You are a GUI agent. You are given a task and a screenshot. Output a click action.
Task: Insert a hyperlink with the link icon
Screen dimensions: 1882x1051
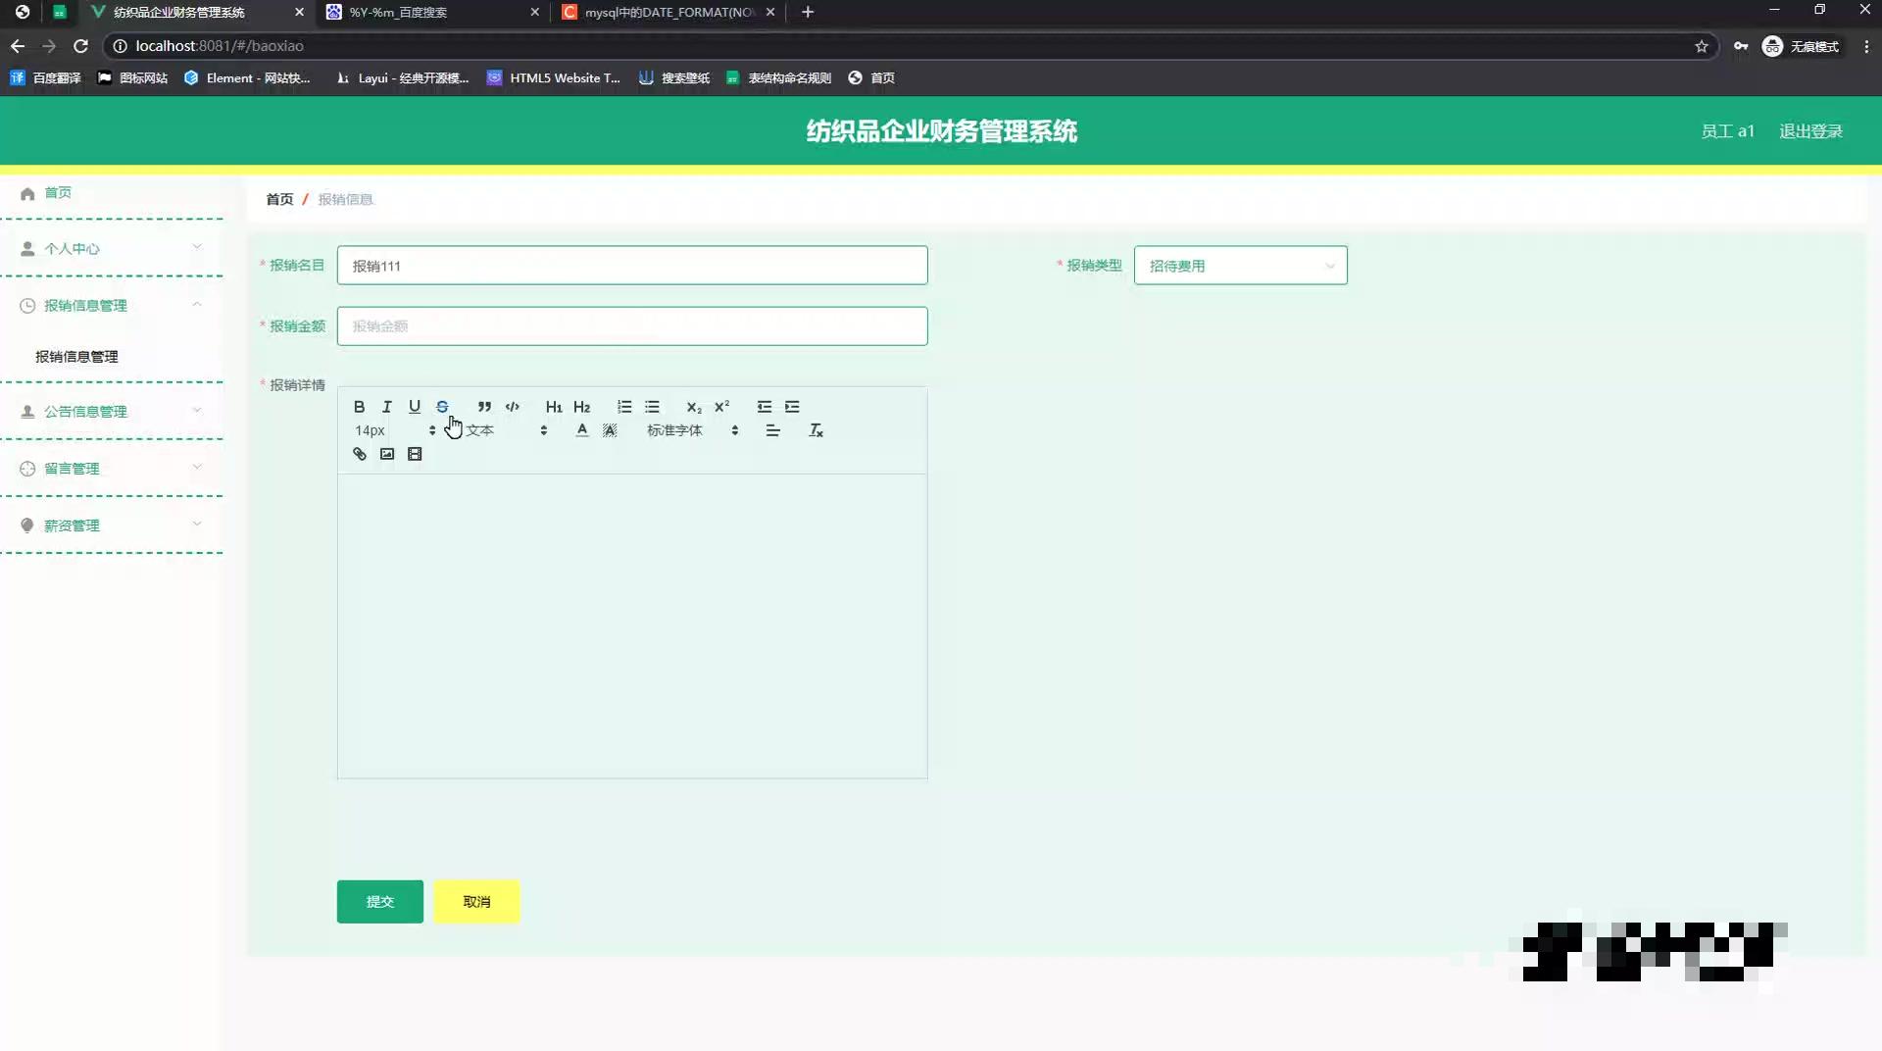pos(359,454)
